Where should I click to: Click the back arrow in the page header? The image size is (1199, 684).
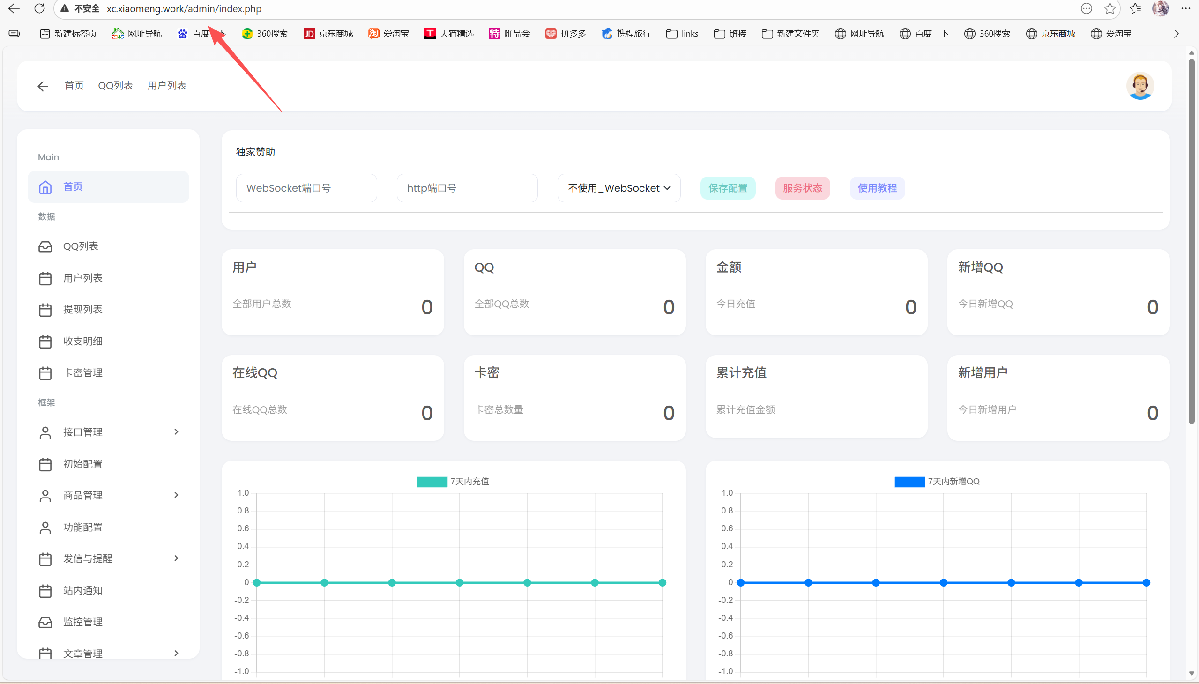pyautogui.click(x=43, y=86)
